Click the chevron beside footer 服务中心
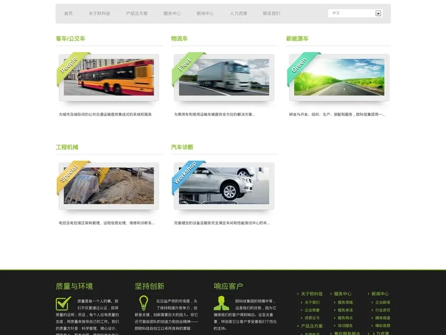Viewport: 446px width, 335px height. click(x=331, y=293)
